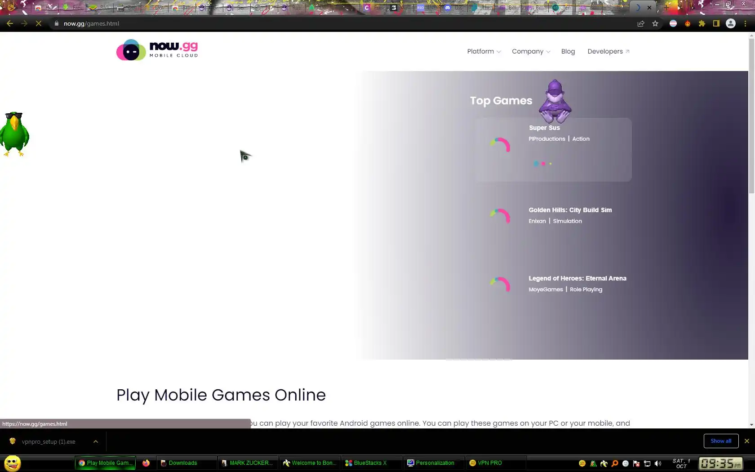The width and height of the screenshot is (755, 472).
Task: Click the Enixan developer name
Action: 537,221
